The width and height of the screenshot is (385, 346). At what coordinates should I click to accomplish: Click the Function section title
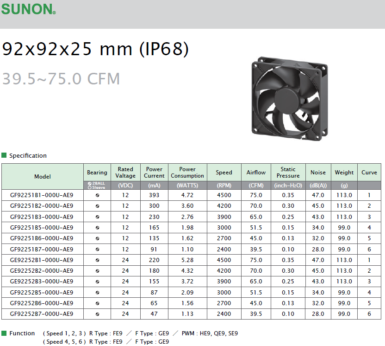pos(22,333)
